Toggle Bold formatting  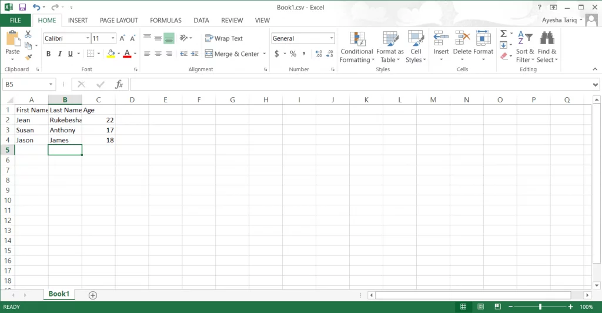pyautogui.click(x=48, y=54)
